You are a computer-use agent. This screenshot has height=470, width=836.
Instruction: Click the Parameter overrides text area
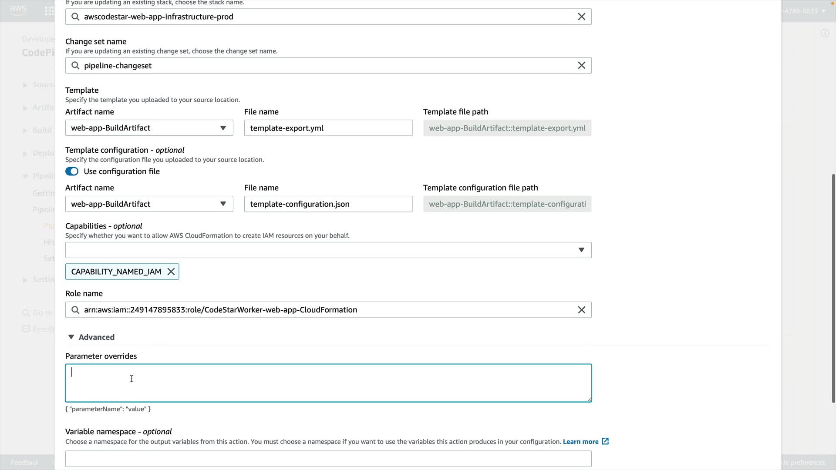click(x=328, y=383)
